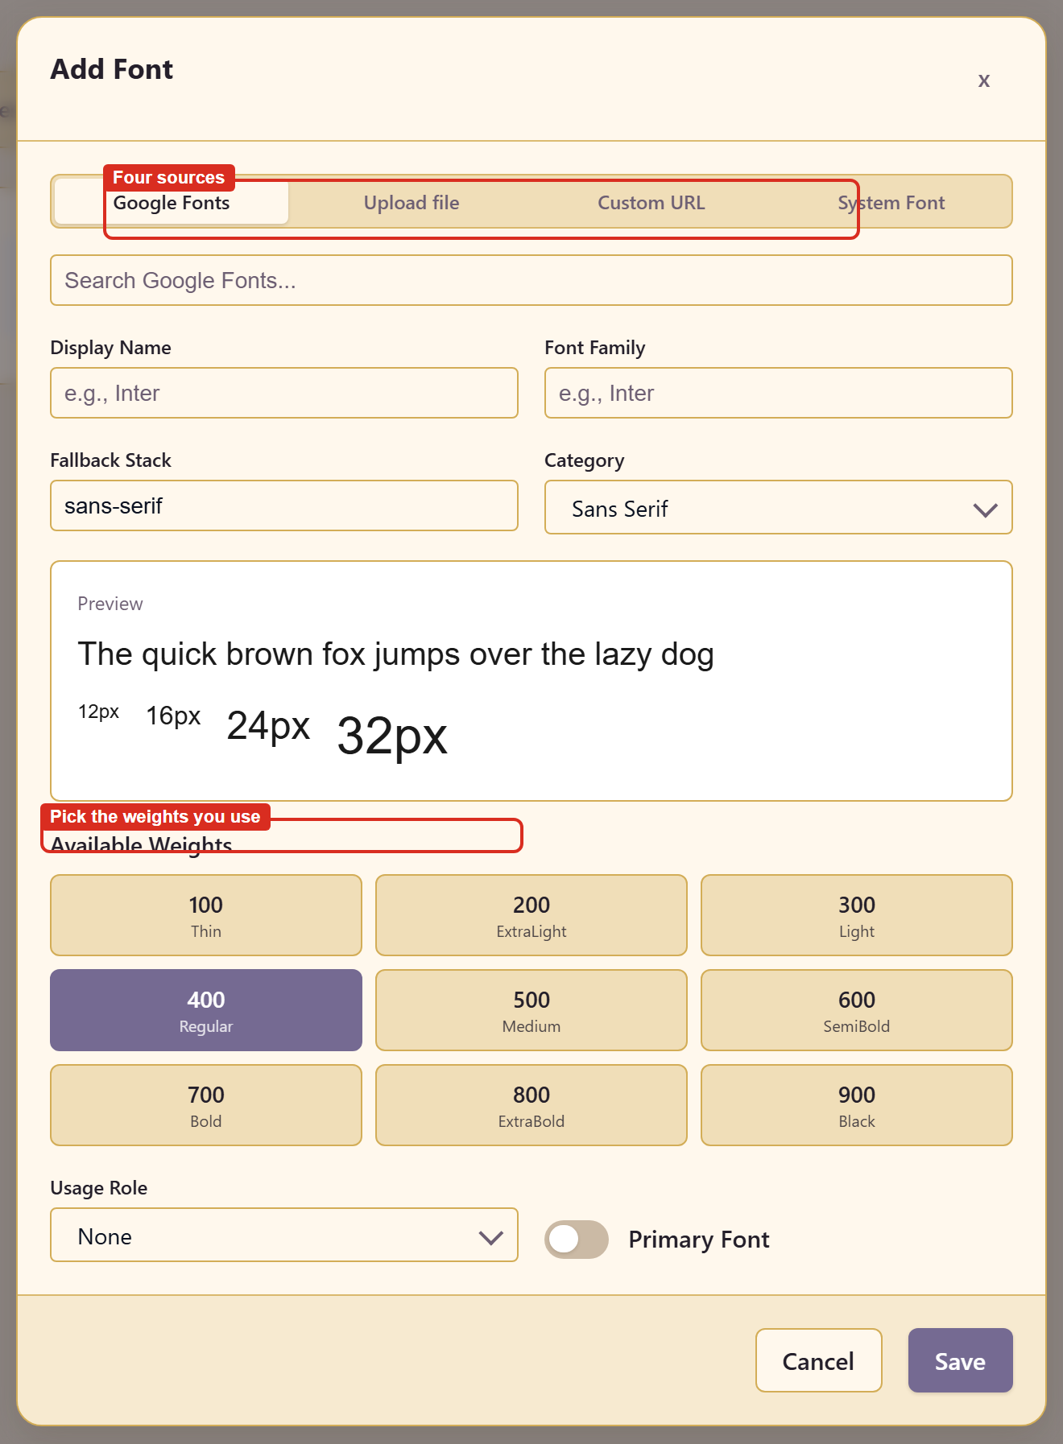The height and width of the screenshot is (1444, 1063).
Task: Enable the 900 Black weight
Action: coord(857,1105)
